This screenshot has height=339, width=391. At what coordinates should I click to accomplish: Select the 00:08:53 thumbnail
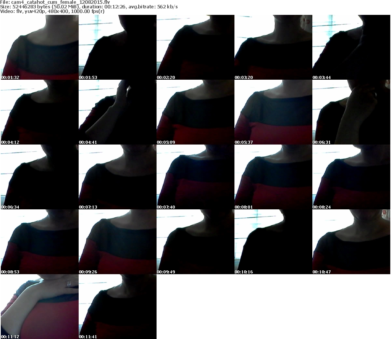click(40, 242)
